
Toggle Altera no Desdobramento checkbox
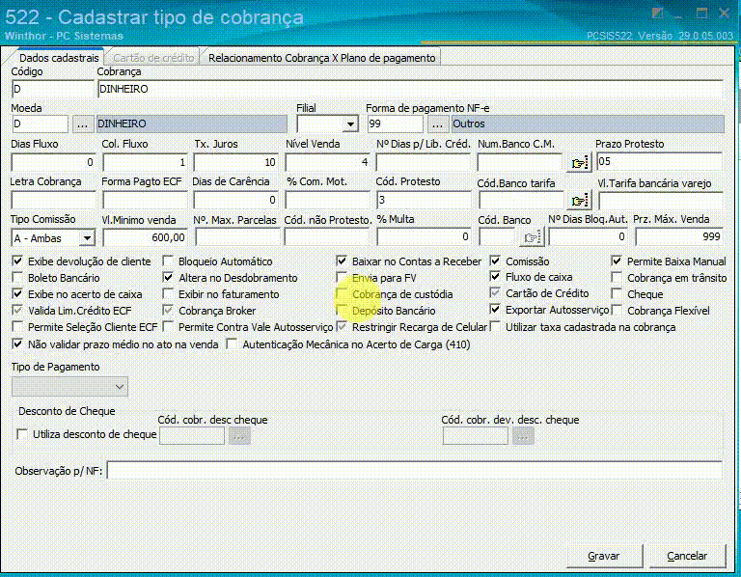168,277
